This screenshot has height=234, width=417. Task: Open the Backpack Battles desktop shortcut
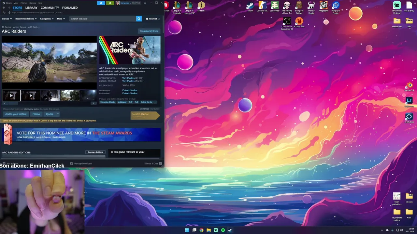(299, 7)
